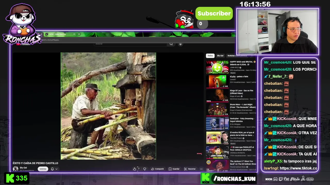This screenshot has width=330, height=185.
Task: Close the TikTok - Make Your Day tab
Action: (74, 34)
